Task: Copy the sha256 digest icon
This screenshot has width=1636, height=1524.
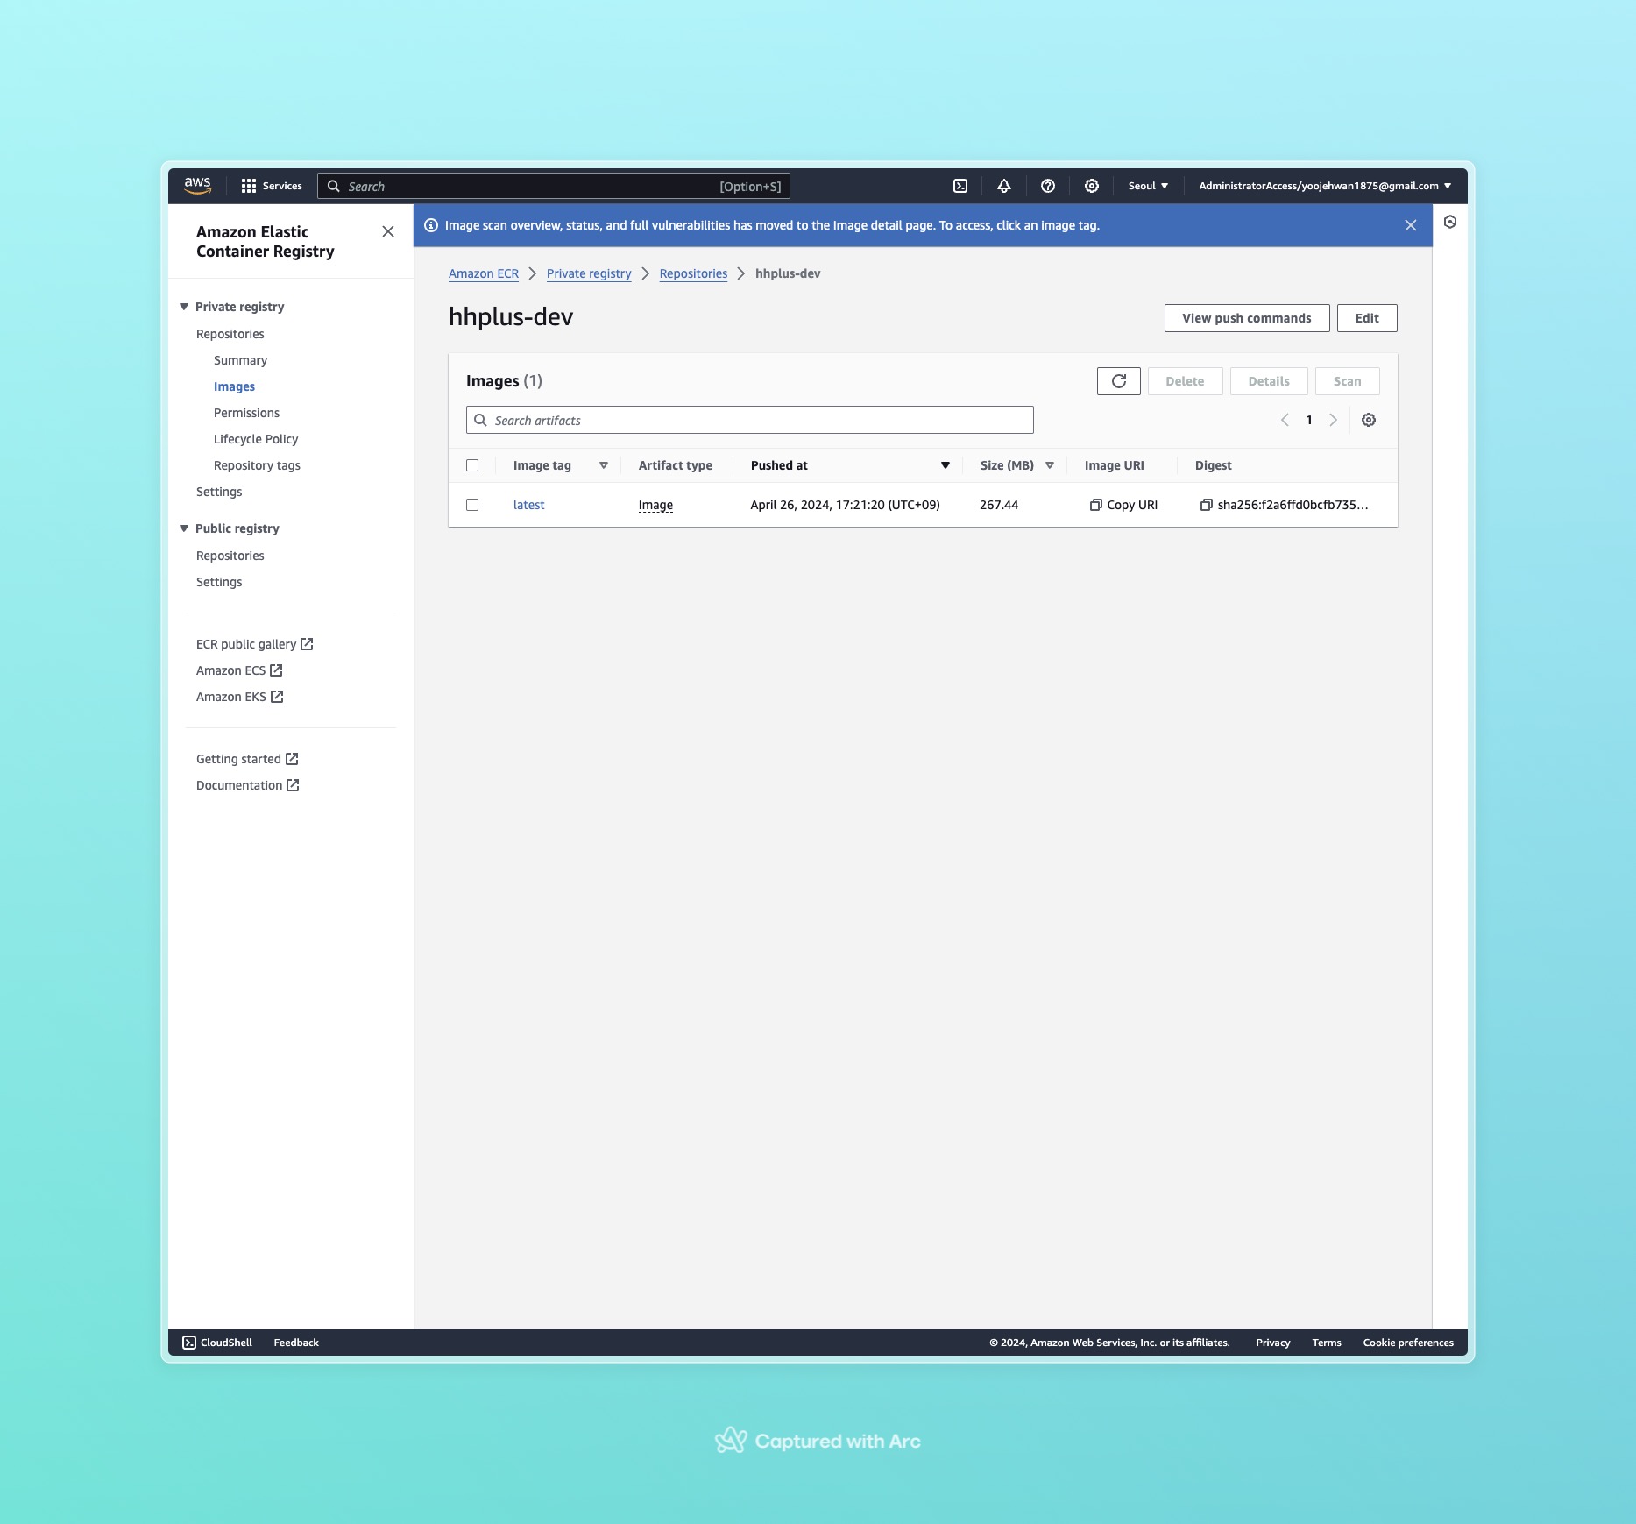Action: (x=1206, y=505)
